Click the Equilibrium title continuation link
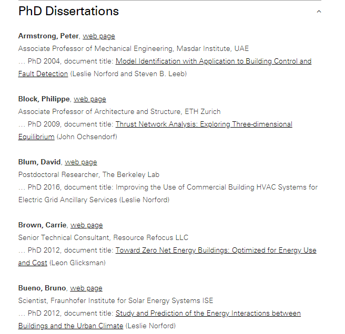 [x=36, y=137]
